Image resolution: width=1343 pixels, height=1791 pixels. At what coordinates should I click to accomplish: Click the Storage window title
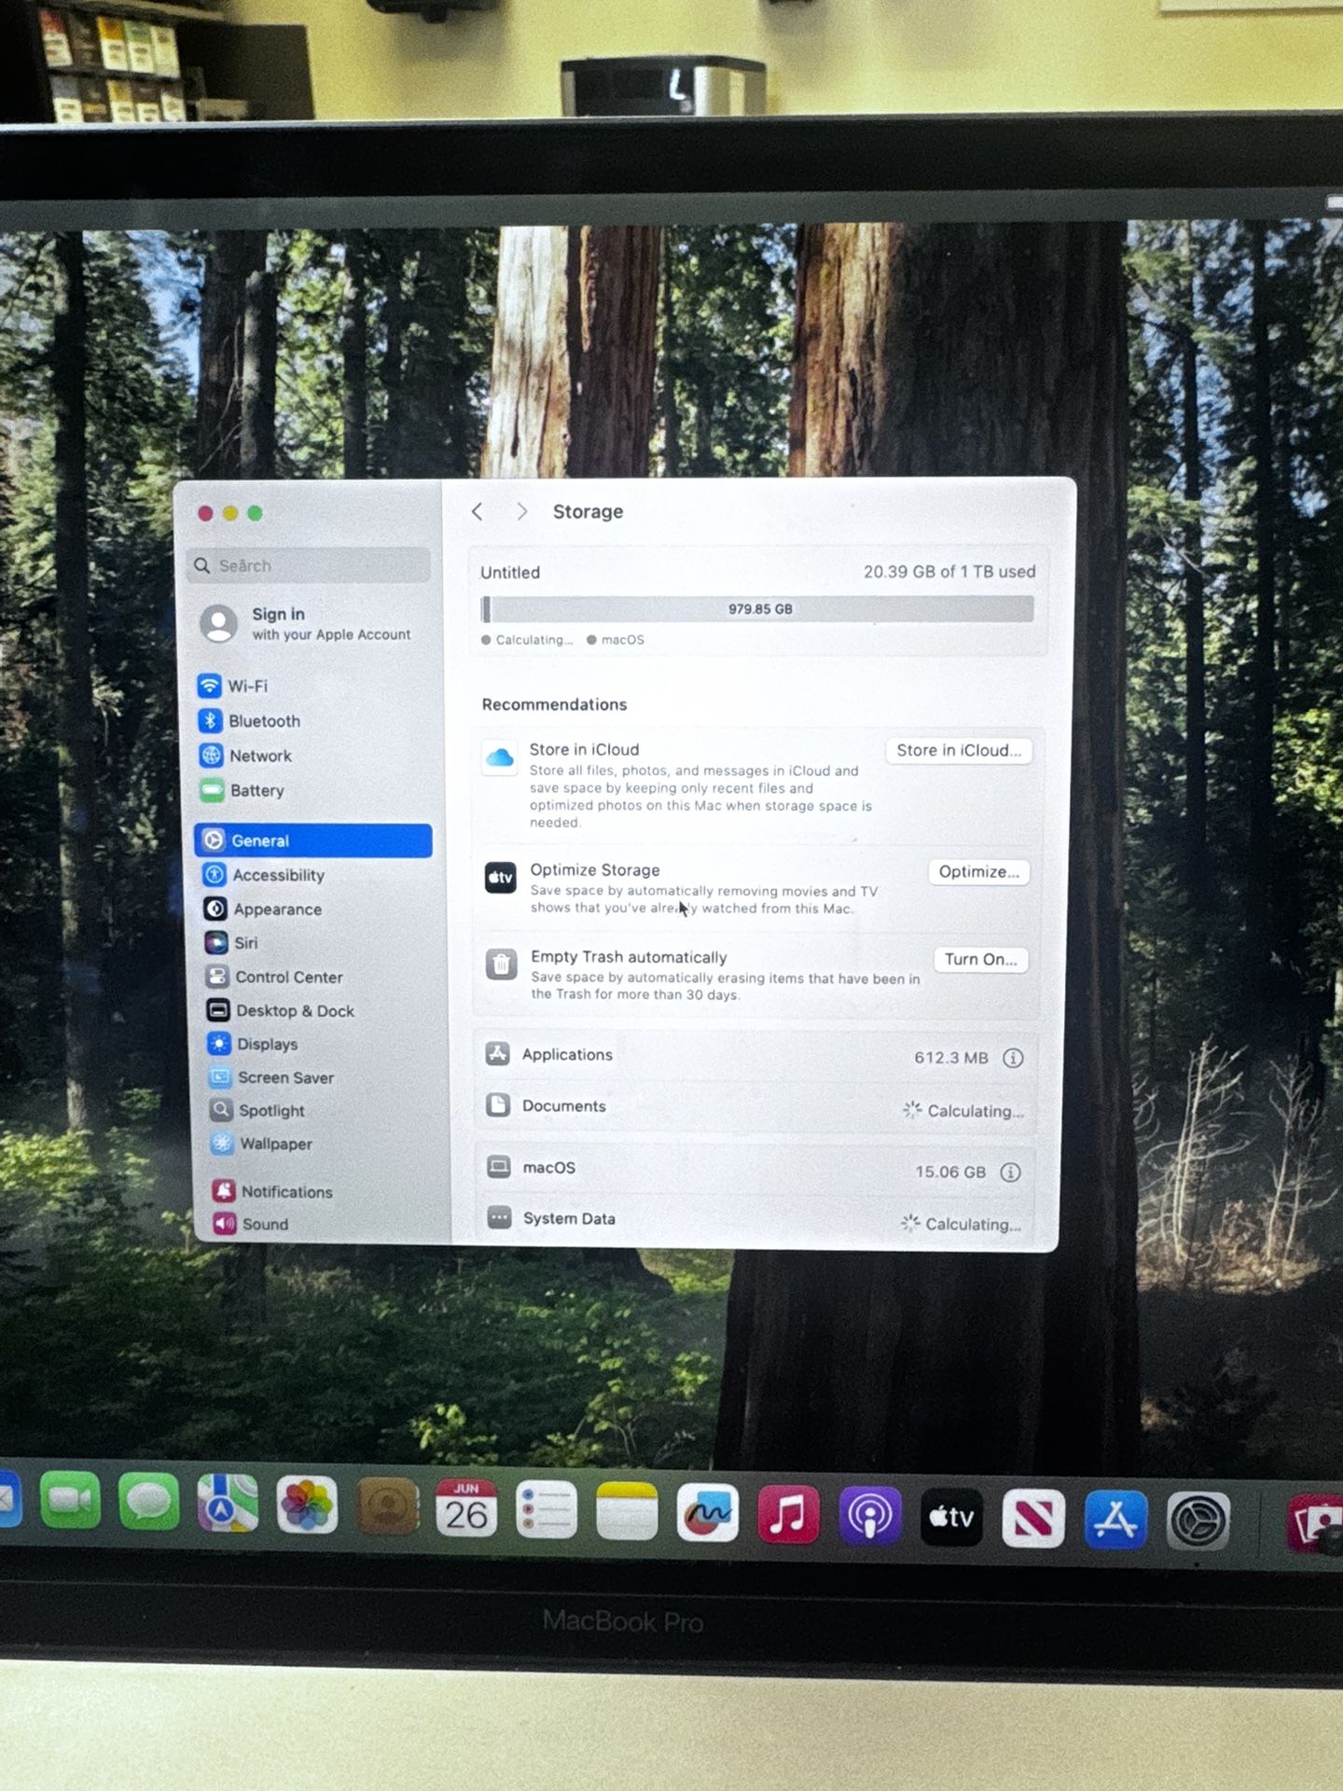coord(588,511)
